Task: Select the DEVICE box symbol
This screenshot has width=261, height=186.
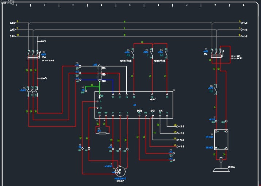Action: click(221, 140)
